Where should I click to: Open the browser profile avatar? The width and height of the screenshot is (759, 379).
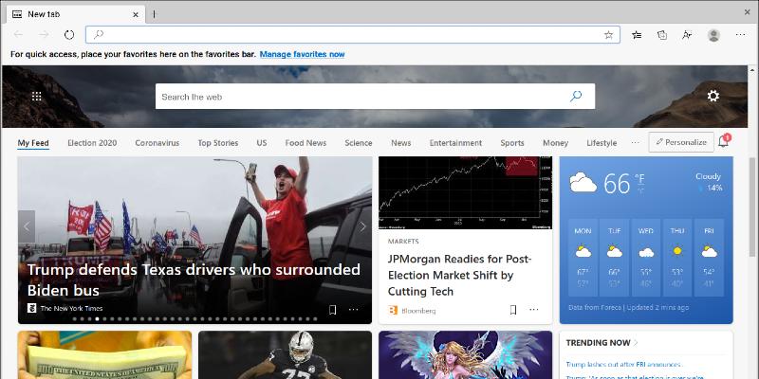pos(713,35)
